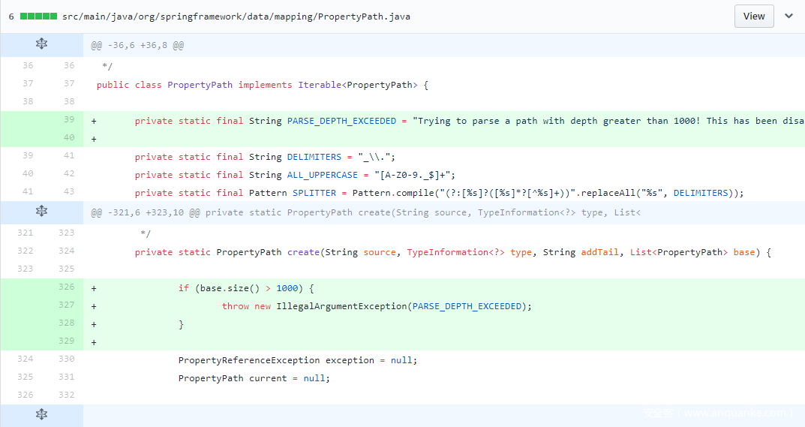Click the plus marker on line 39

pyautogui.click(x=94, y=122)
